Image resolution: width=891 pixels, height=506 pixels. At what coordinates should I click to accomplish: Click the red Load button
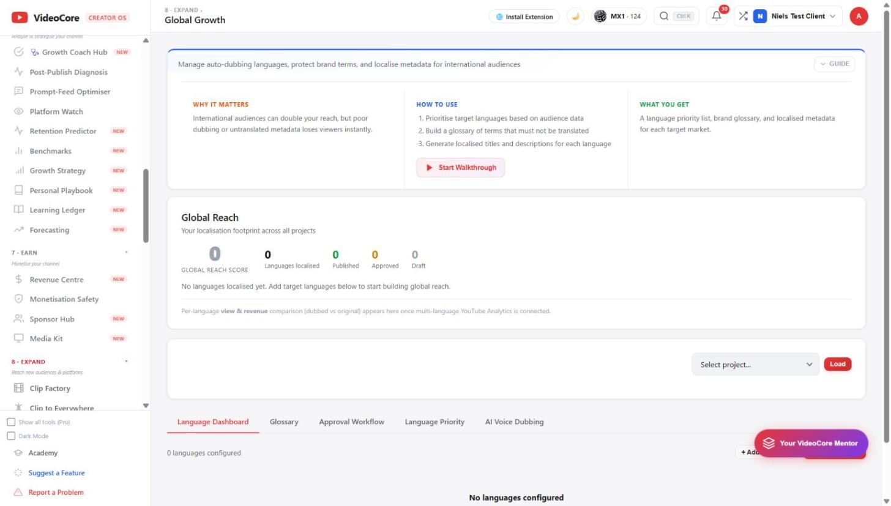click(837, 364)
